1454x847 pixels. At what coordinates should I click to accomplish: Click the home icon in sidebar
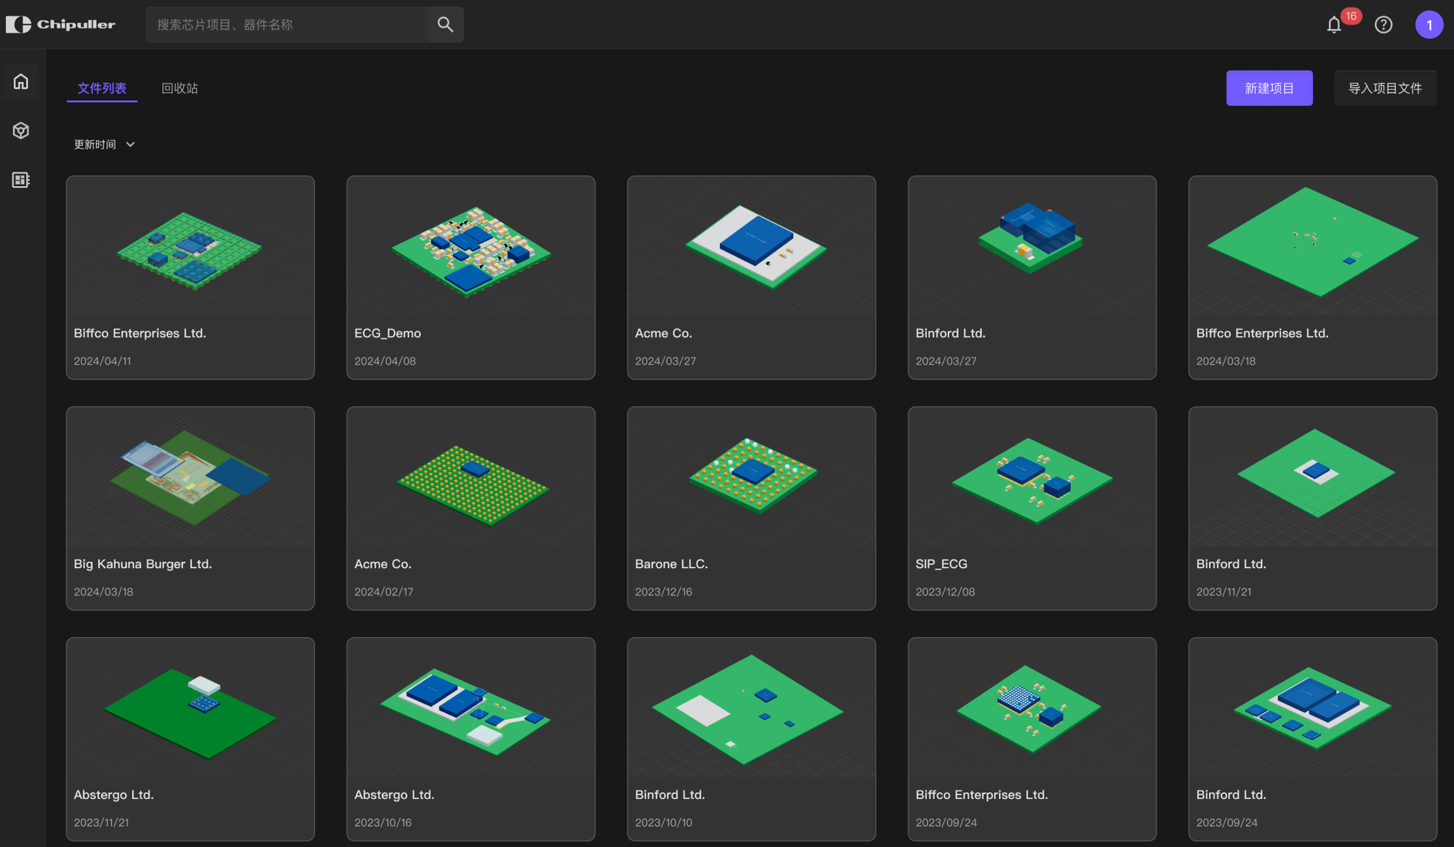[x=21, y=81]
